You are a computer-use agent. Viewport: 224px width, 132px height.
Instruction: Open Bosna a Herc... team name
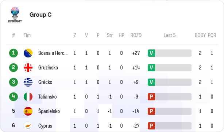click(53, 53)
